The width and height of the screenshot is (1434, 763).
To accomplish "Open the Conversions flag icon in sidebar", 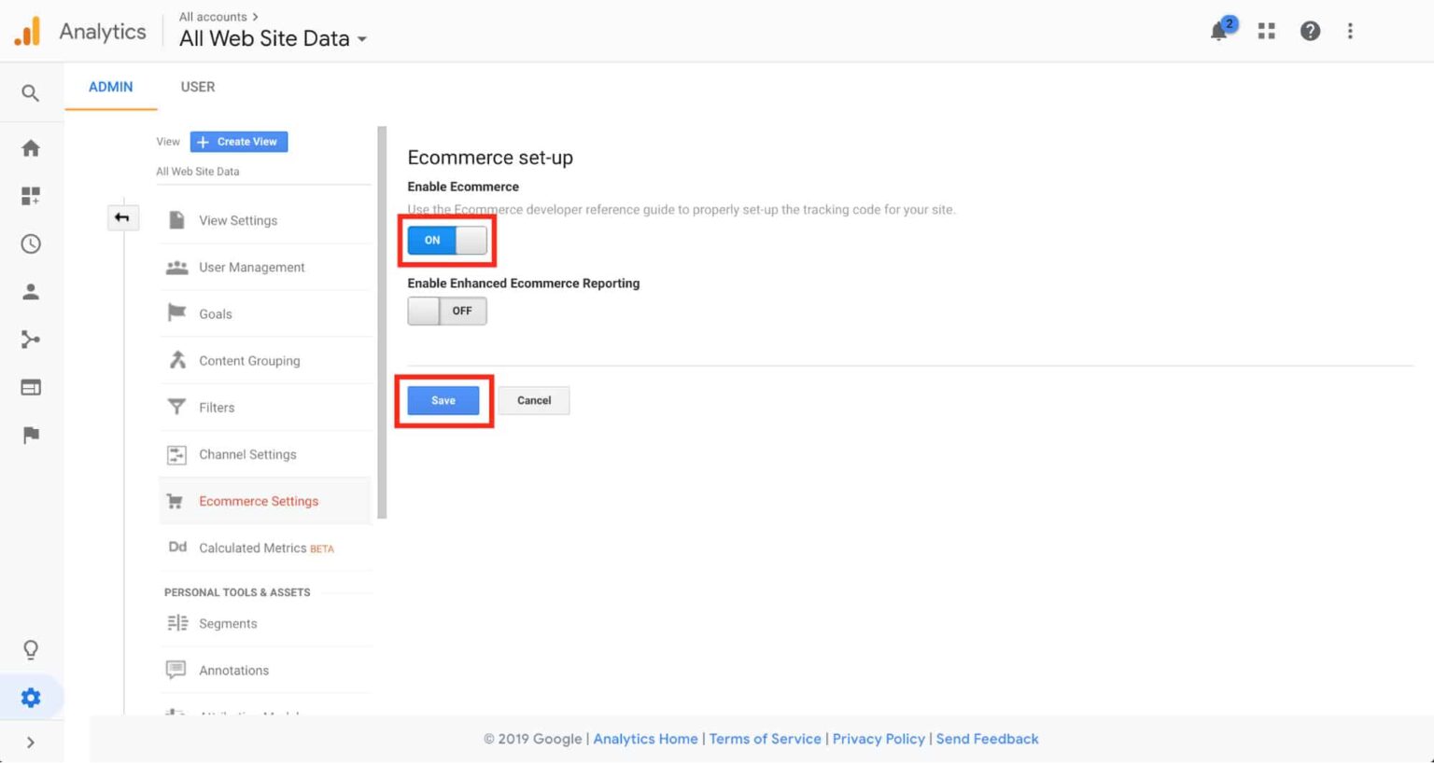I will coord(30,435).
